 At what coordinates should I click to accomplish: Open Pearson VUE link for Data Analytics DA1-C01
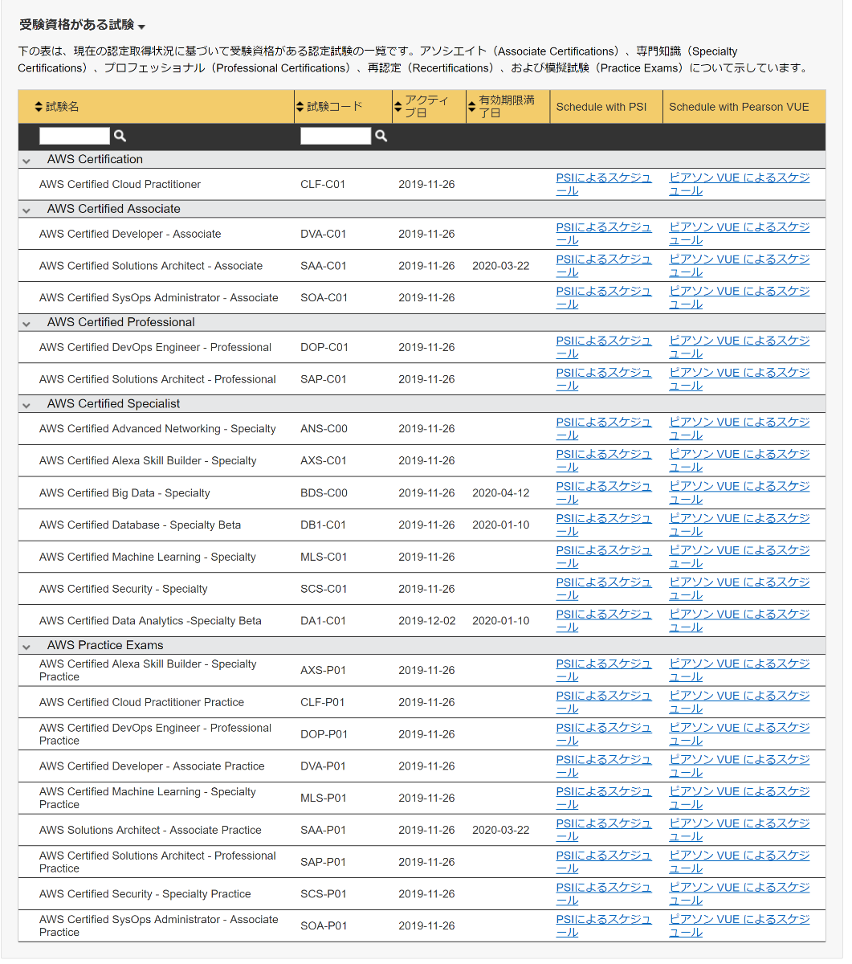click(x=740, y=620)
